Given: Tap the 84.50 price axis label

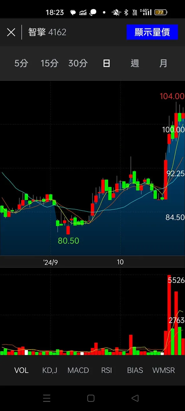Looking at the screenshot, I should tap(175, 217).
